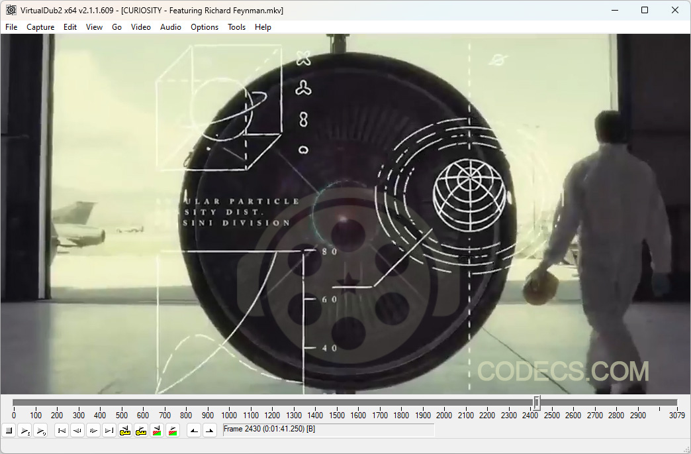Minimize the VirtualDub2 window
The height and width of the screenshot is (454, 691).
[x=615, y=10]
